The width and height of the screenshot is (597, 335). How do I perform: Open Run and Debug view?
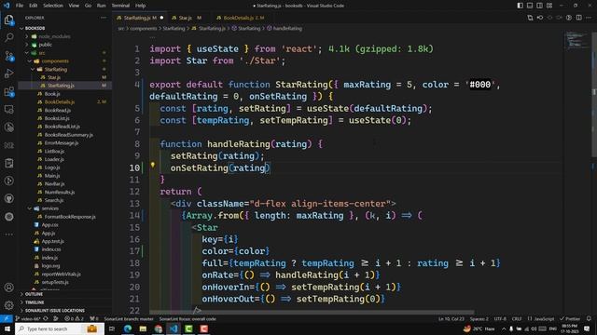coord(8,74)
